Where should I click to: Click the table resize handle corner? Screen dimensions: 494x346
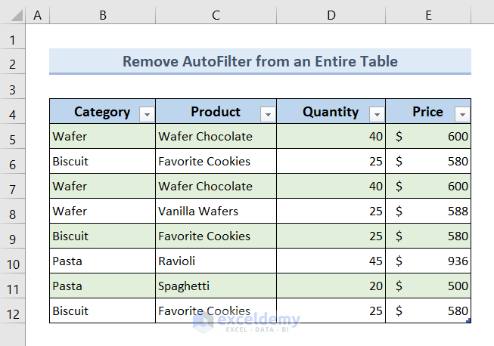469,321
